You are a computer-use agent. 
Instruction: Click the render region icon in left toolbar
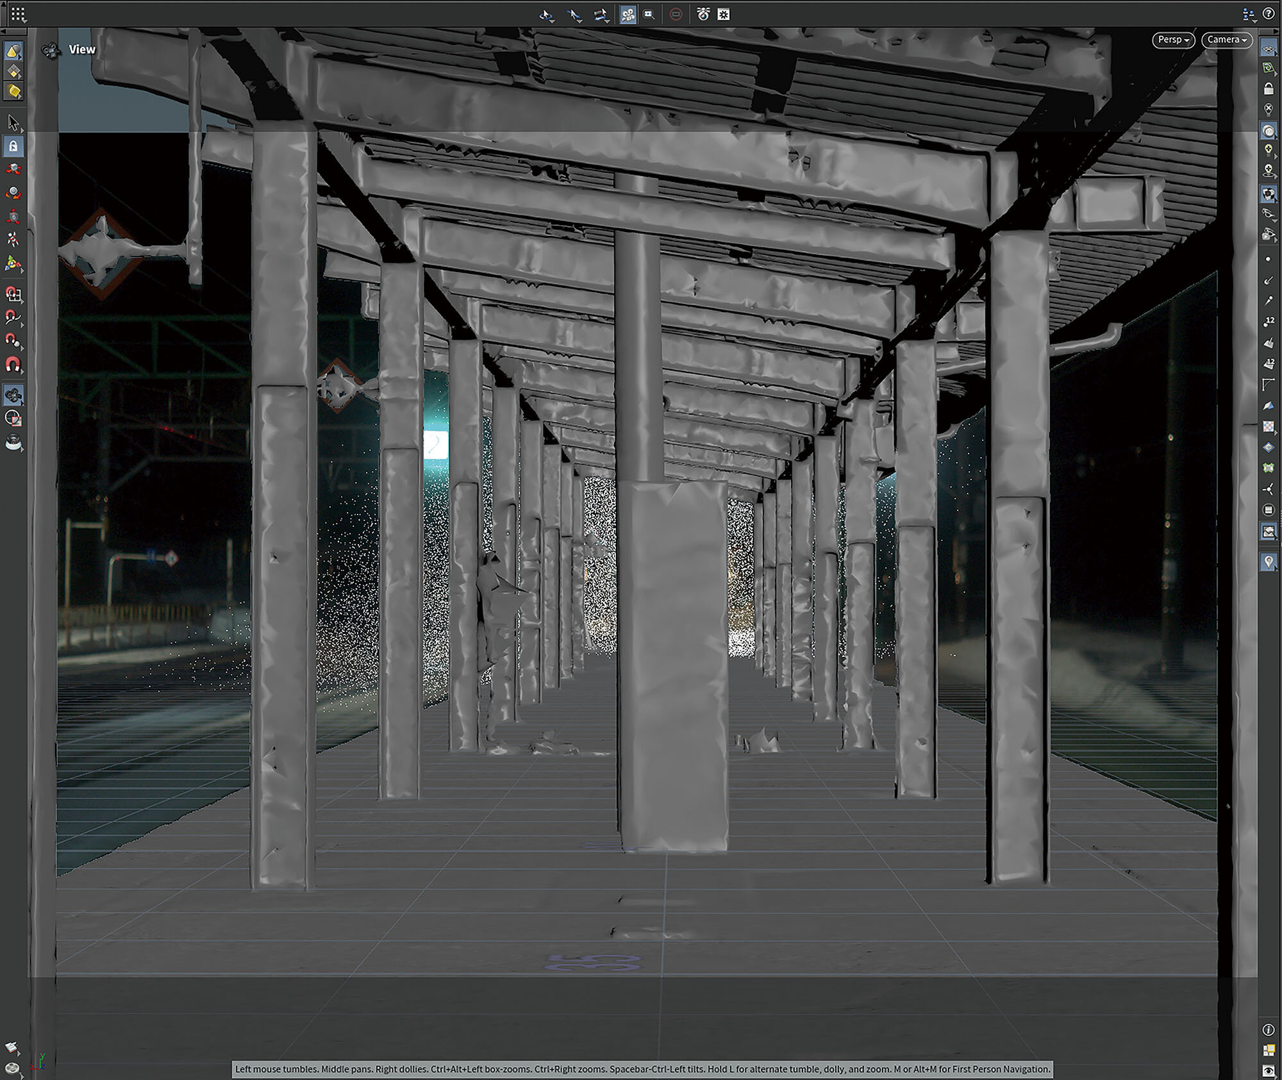(13, 419)
